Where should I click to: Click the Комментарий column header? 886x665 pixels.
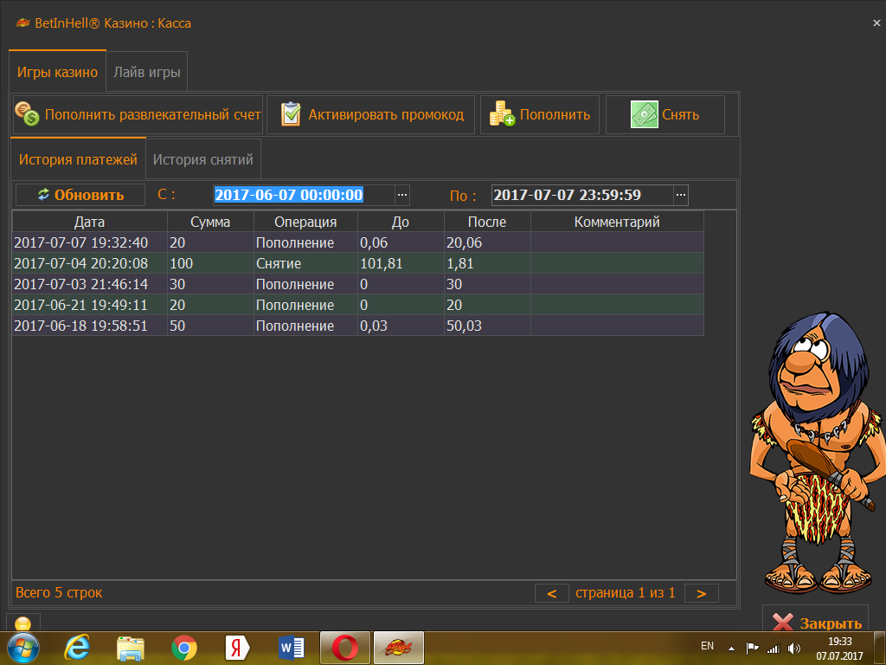(x=617, y=222)
